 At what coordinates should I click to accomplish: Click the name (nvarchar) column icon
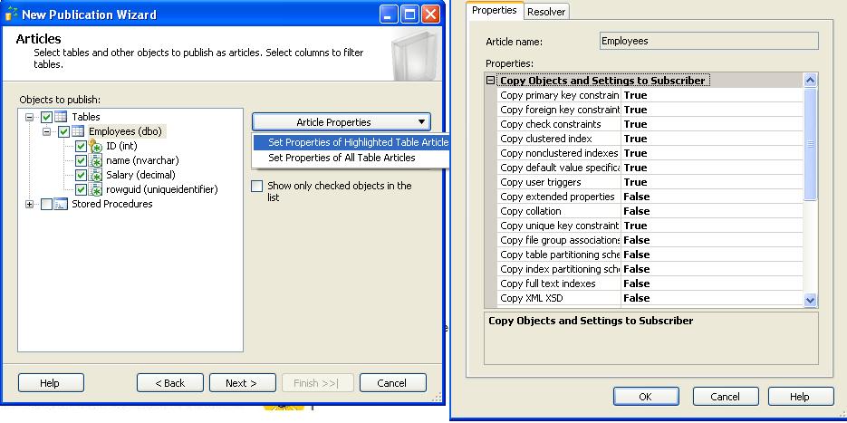pyautogui.click(x=96, y=160)
